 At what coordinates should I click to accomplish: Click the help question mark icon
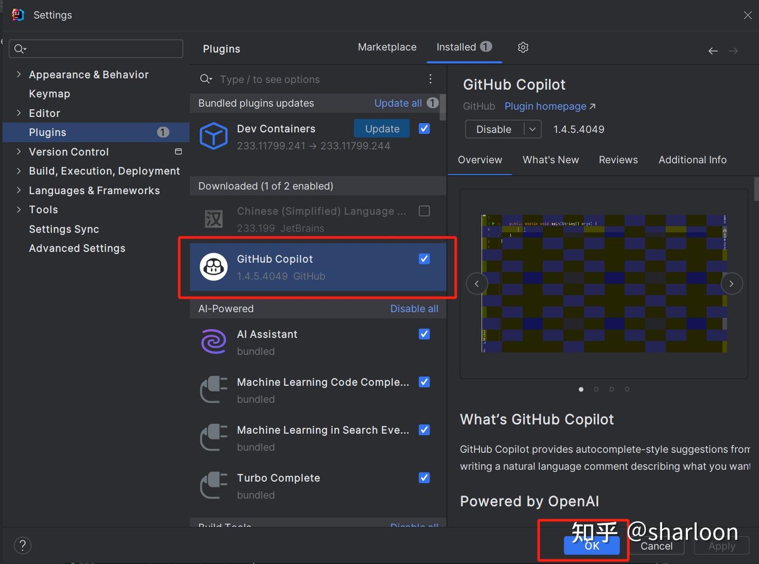(x=23, y=545)
